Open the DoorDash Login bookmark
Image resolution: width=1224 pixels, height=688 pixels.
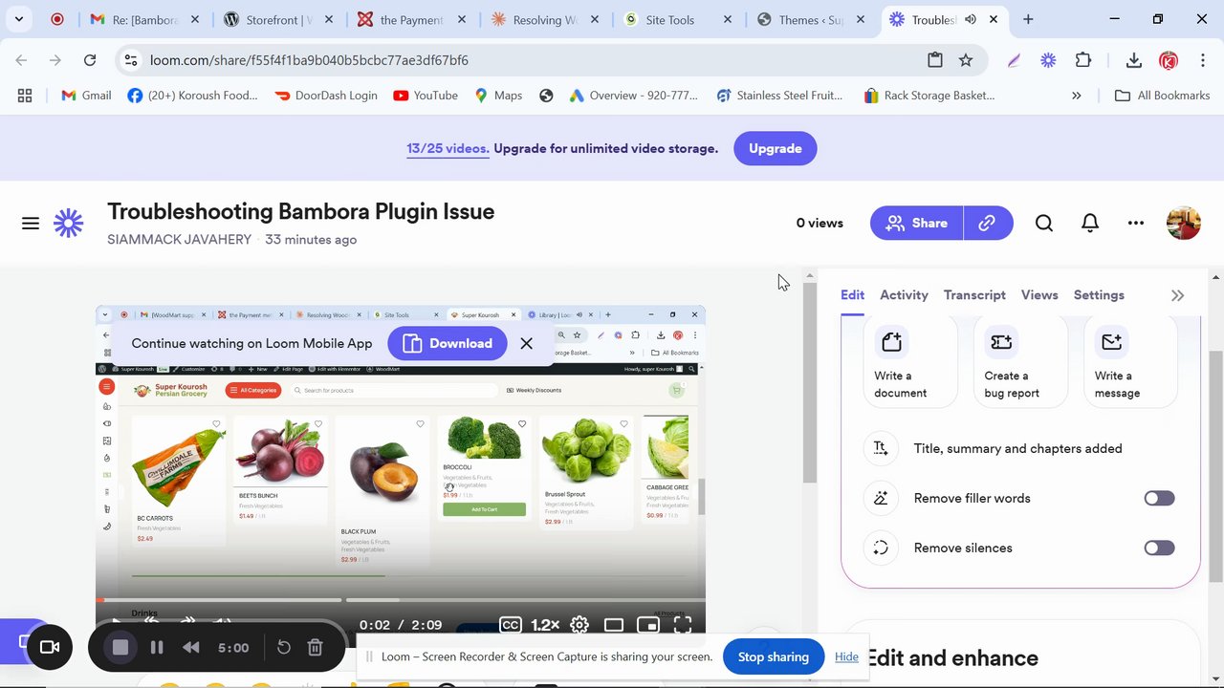(x=326, y=96)
